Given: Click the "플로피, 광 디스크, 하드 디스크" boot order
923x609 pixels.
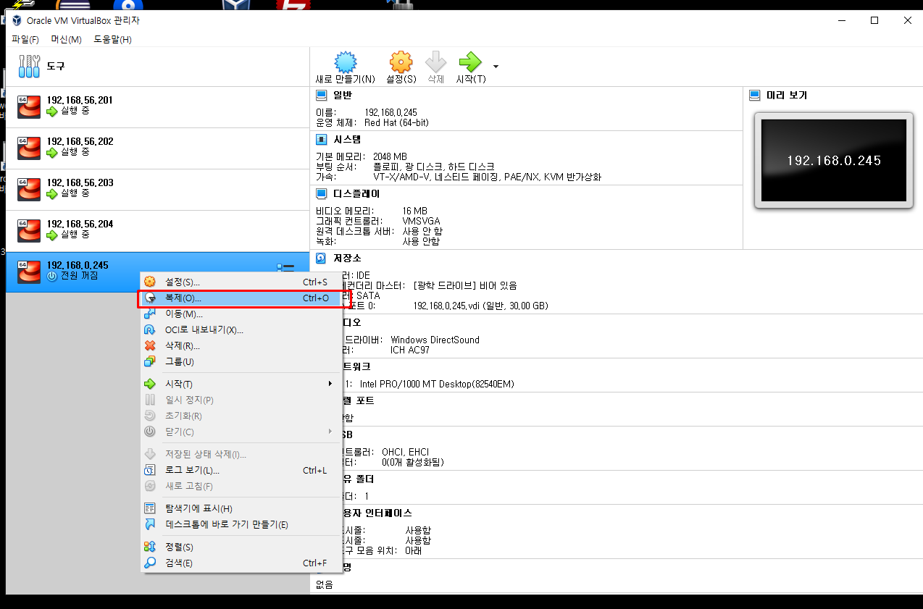Looking at the screenshot, I should [433, 167].
